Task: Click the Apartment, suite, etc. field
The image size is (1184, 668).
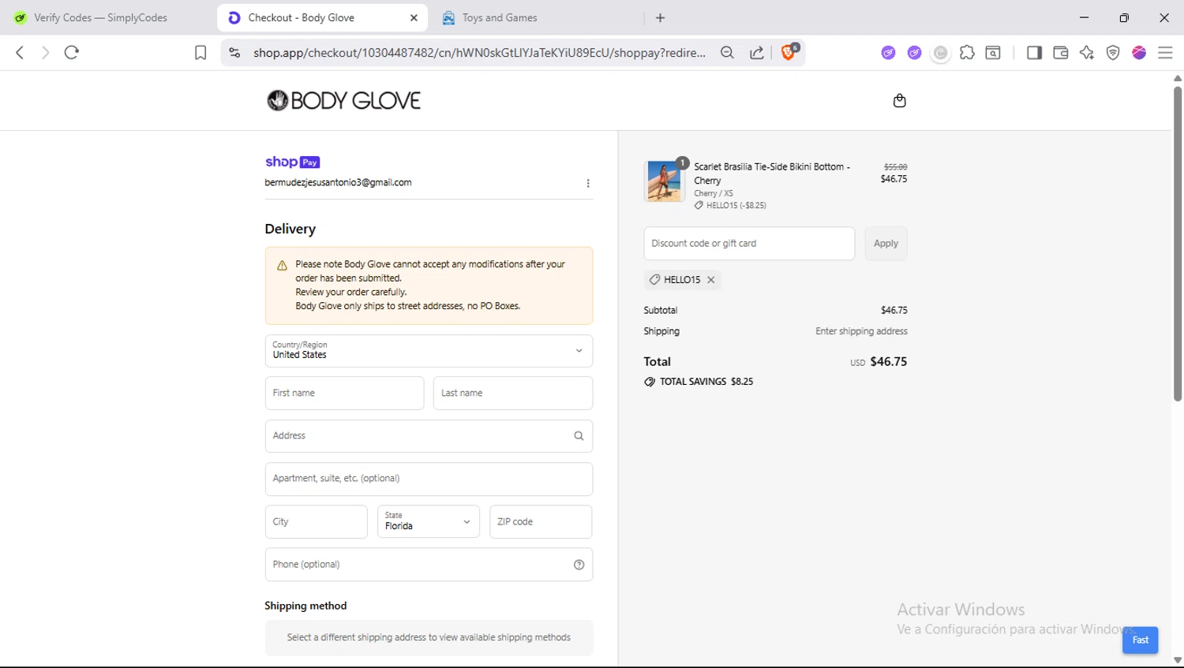Action: click(429, 479)
